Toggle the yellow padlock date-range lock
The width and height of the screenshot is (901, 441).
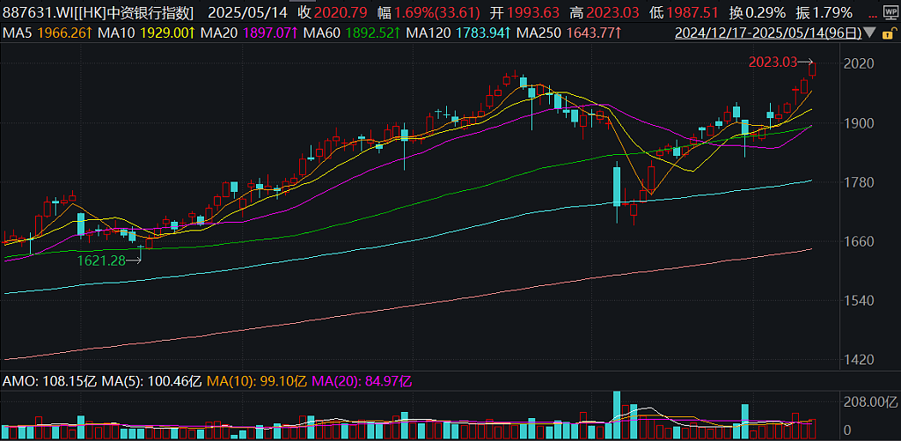(885, 33)
